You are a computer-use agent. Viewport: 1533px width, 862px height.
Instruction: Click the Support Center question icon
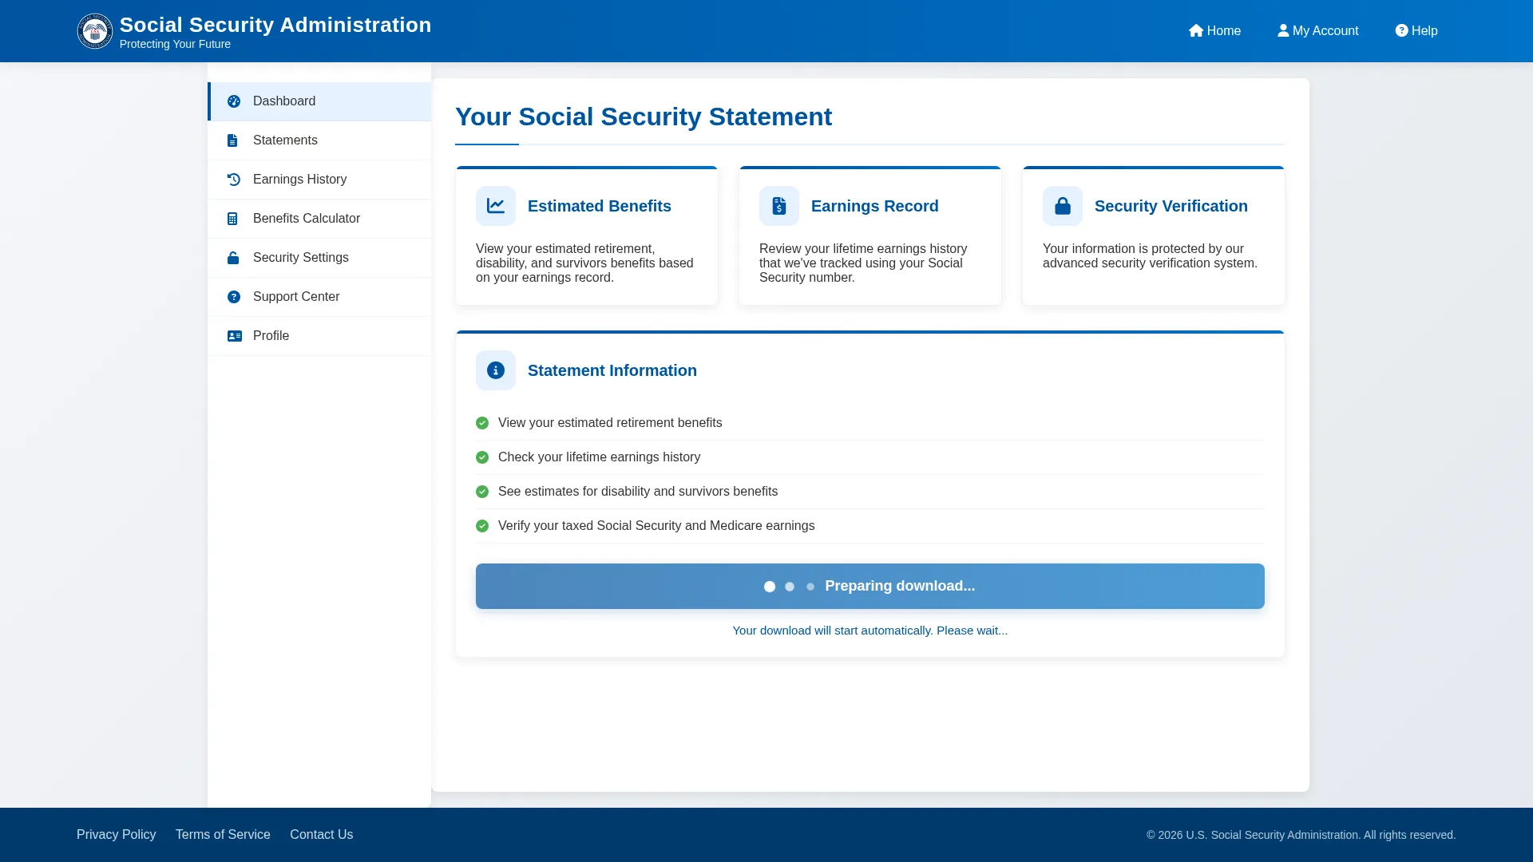click(x=234, y=297)
